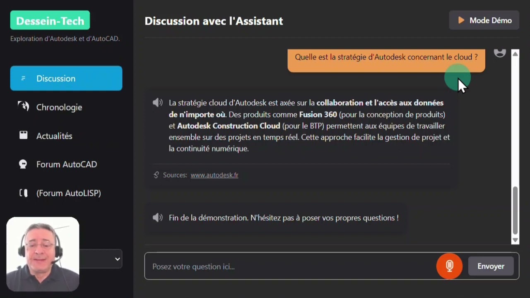Click the chat scrollbar thumb

tap(516, 210)
